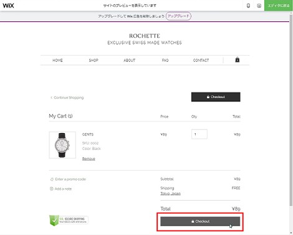
Task: Click the purple upgrade button
Action: [x=178, y=16]
